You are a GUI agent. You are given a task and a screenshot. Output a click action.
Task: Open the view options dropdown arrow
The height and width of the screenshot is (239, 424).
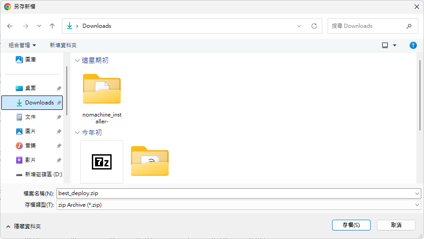tap(394, 45)
